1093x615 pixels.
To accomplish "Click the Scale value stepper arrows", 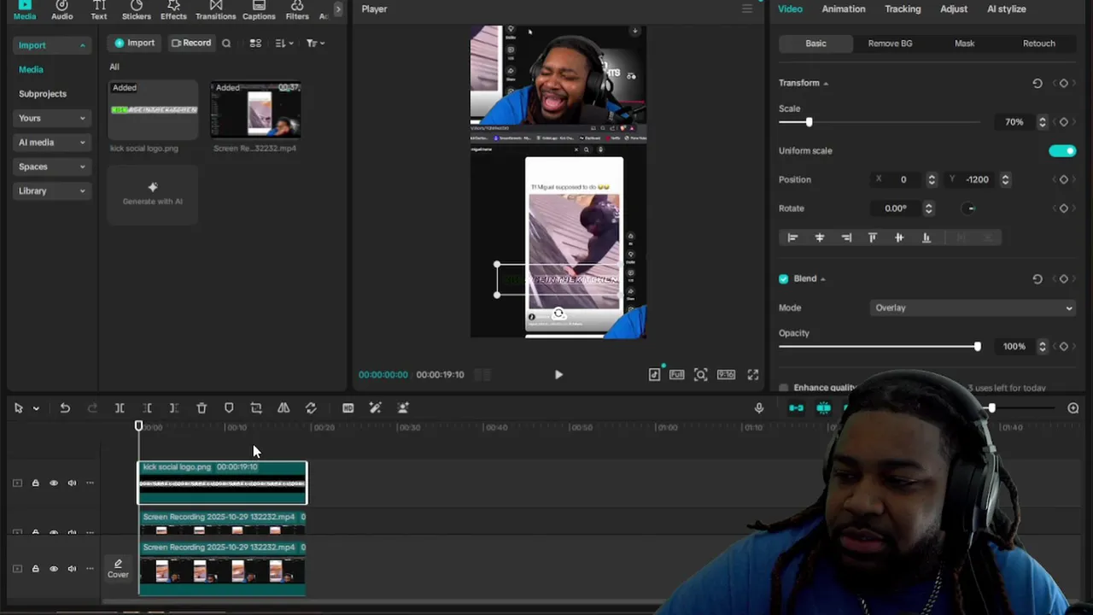I will coord(1042,122).
